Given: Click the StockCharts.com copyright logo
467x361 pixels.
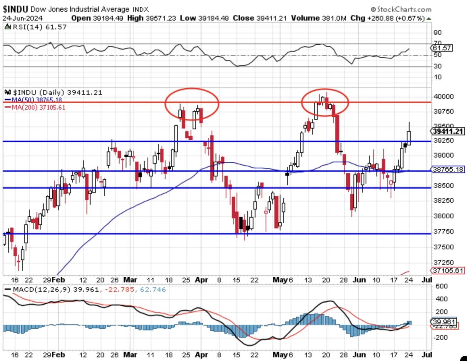Looking at the screenshot, I should [401, 9].
